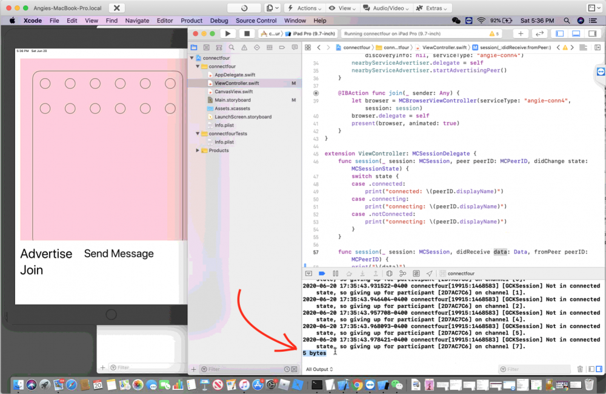Screen dimensions: 606x394
Task: Open the All Output dropdown
Action: click(319, 369)
